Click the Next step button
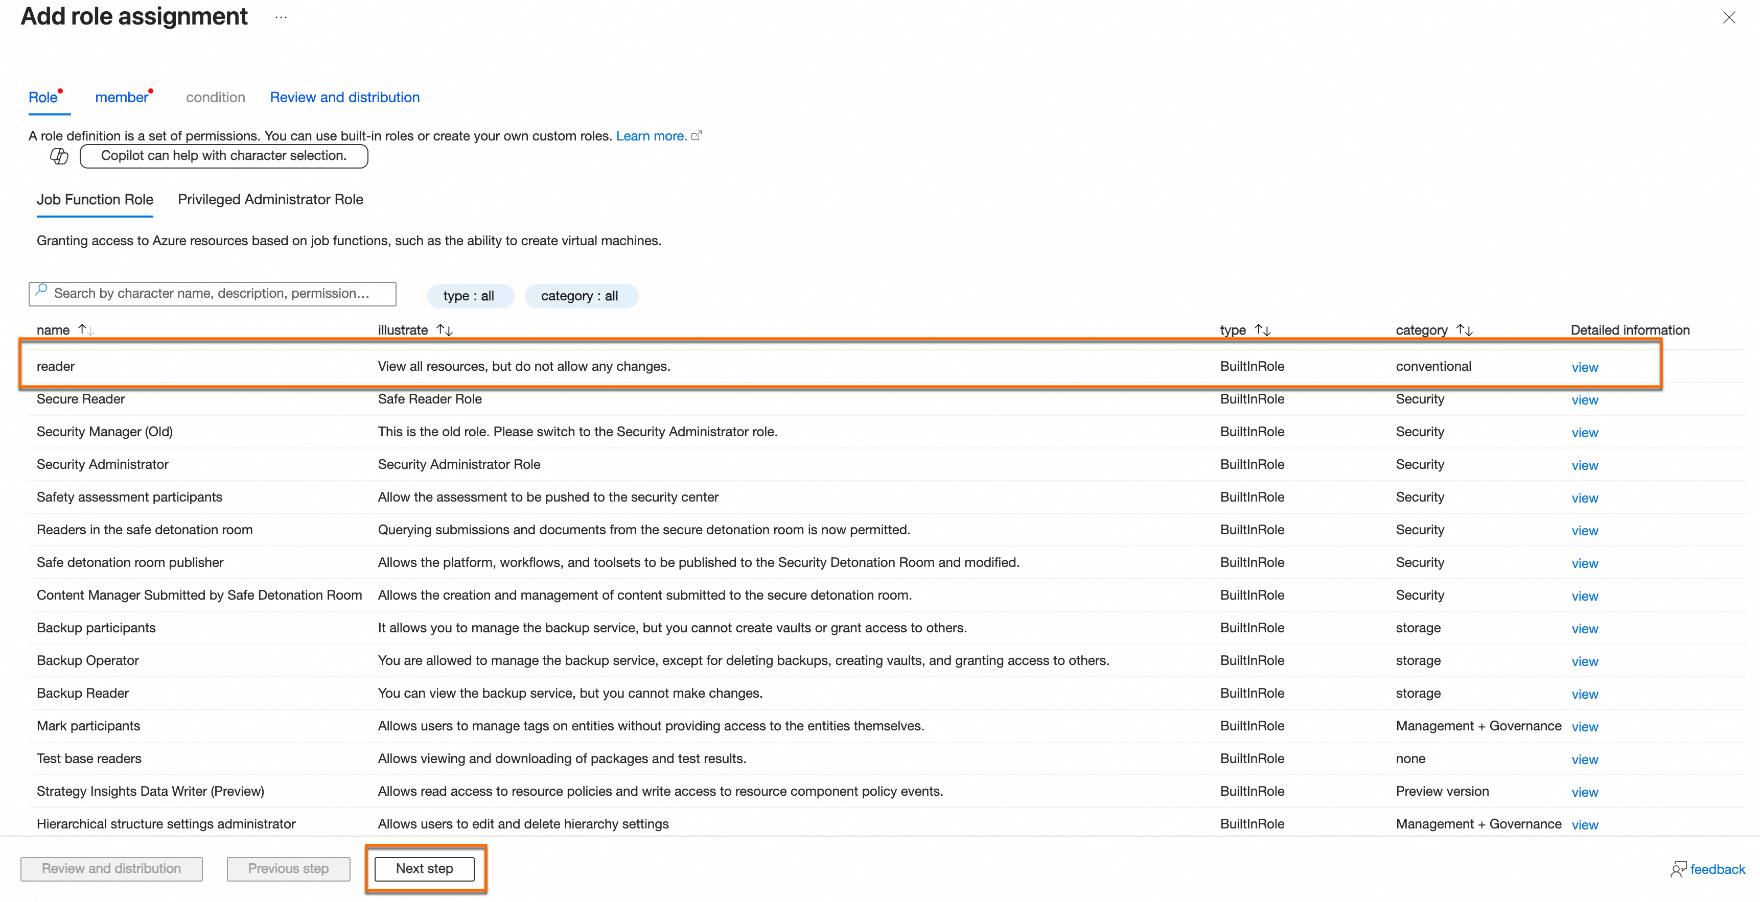The image size is (1760, 902). pos(424,868)
